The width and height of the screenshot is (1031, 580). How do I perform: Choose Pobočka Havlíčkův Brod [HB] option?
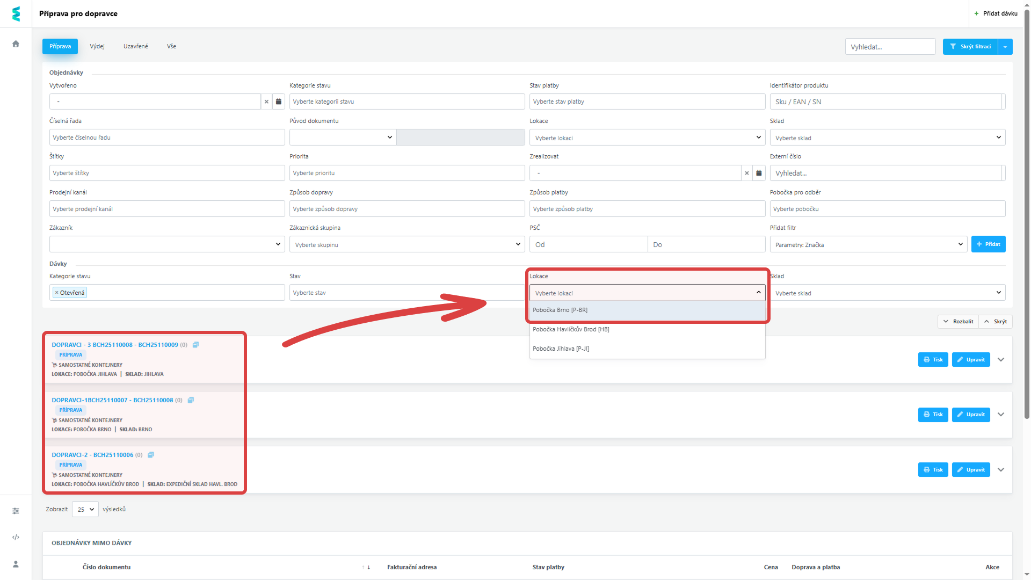(570, 329)
